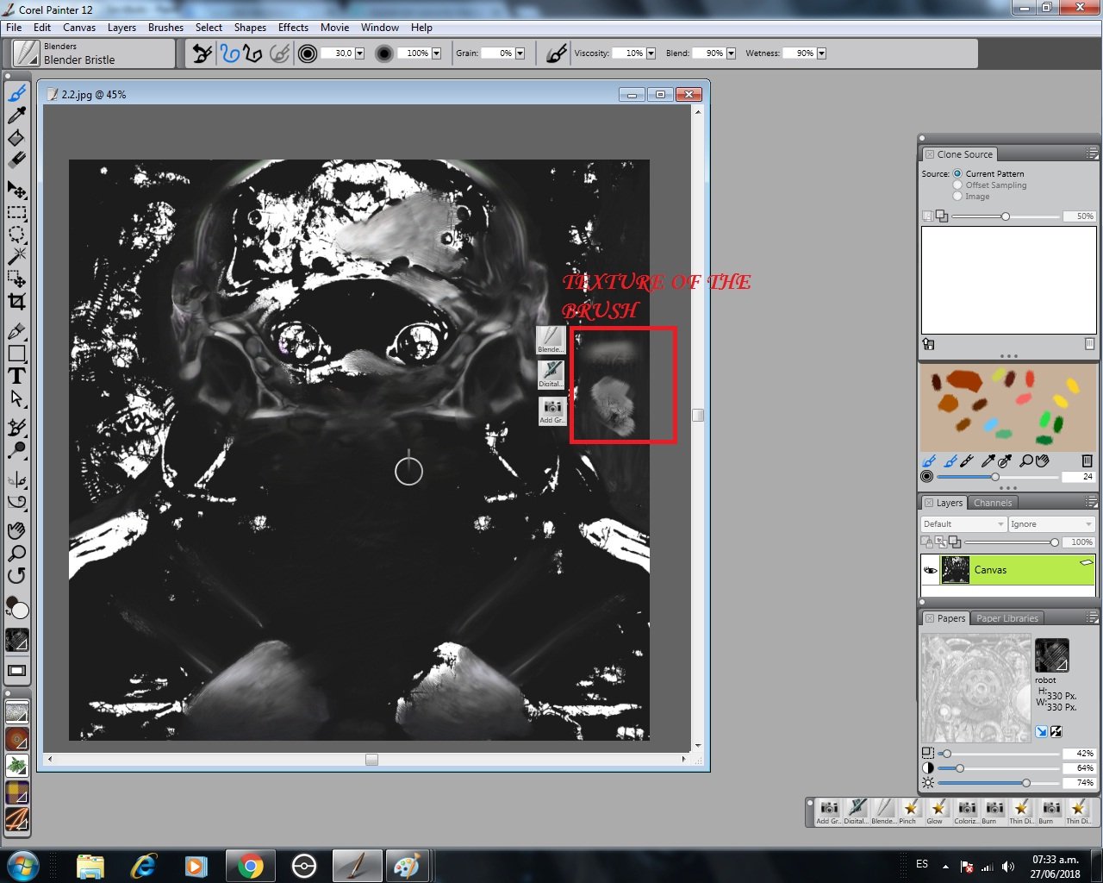Screen dimensions: 1103x883
Task: Select the Pen tool
Action: [16, 331]
